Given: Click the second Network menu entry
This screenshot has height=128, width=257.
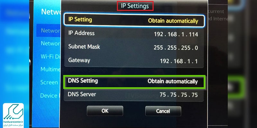Looking at the screenshot, I should tap(50, 44).
